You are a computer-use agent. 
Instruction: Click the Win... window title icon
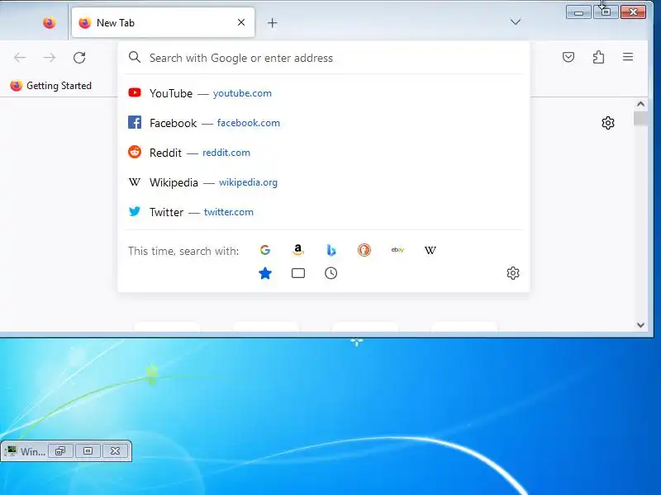pyautogui.click(x=12, y=451)
